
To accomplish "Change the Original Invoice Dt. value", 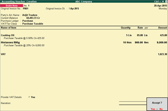I will pos(74,9).
